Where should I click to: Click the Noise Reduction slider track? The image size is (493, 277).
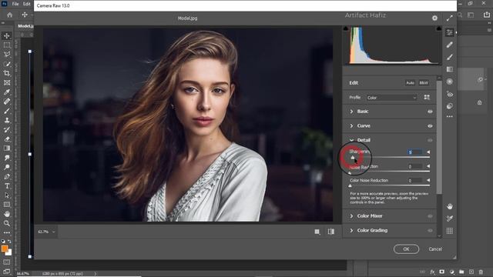click(x=390, y=172)
